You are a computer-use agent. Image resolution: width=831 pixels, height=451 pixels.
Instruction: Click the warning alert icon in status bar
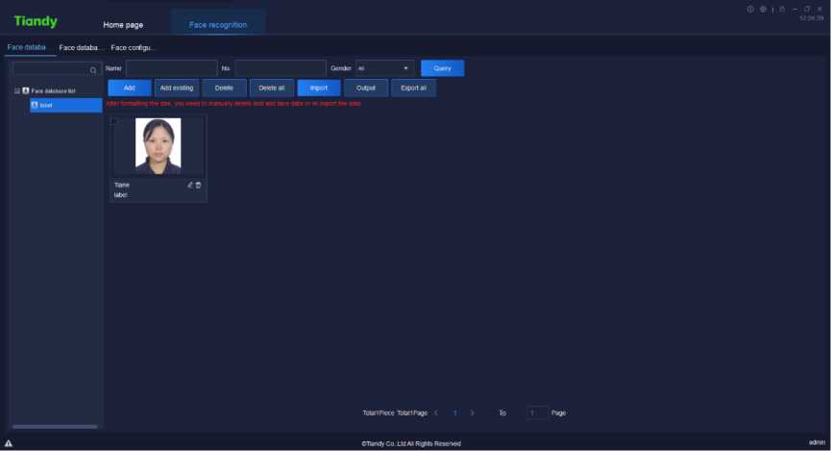click(x=9, y=443)
